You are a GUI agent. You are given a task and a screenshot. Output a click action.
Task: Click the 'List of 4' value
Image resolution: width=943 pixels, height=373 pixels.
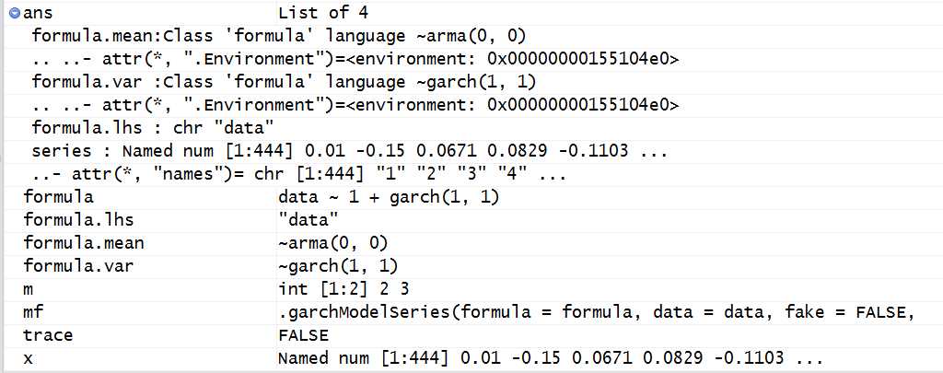(323, 13)
